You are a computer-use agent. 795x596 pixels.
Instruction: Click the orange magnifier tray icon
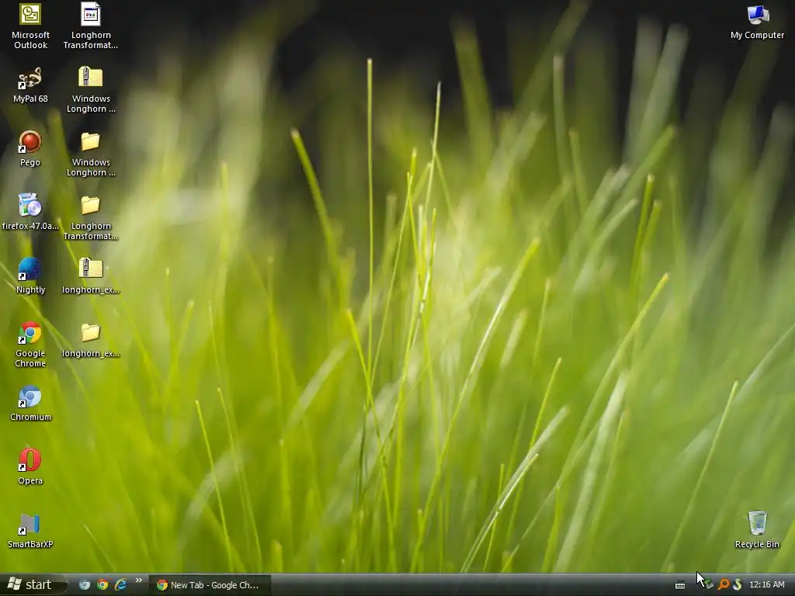point(724,585)
